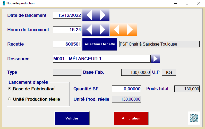Click the blue left arrow for Heure de lancement

click(89, 30)
